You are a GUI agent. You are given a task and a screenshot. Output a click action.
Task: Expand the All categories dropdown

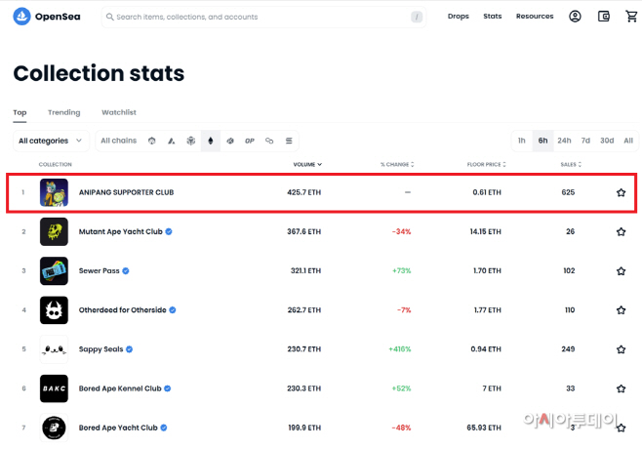point(51,141)
